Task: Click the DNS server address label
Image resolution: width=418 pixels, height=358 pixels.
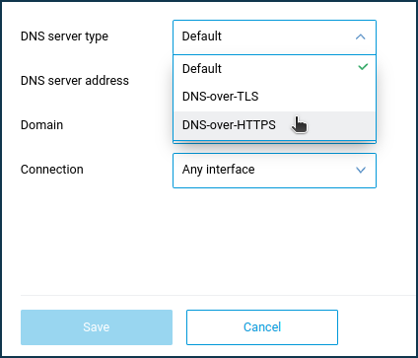Action: click(75, 81)
